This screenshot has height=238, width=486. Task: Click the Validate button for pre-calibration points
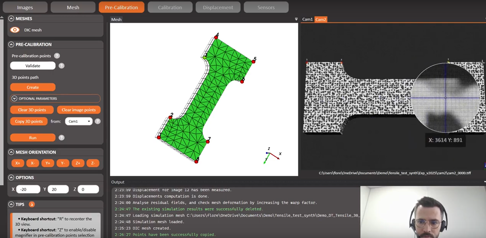pyautogui.click(x=33, y=66)
